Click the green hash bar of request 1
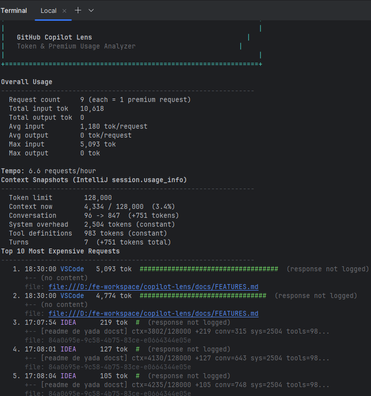Image resolution: width=371 pixels, height=396 pixels. click(x=209, y=269)
